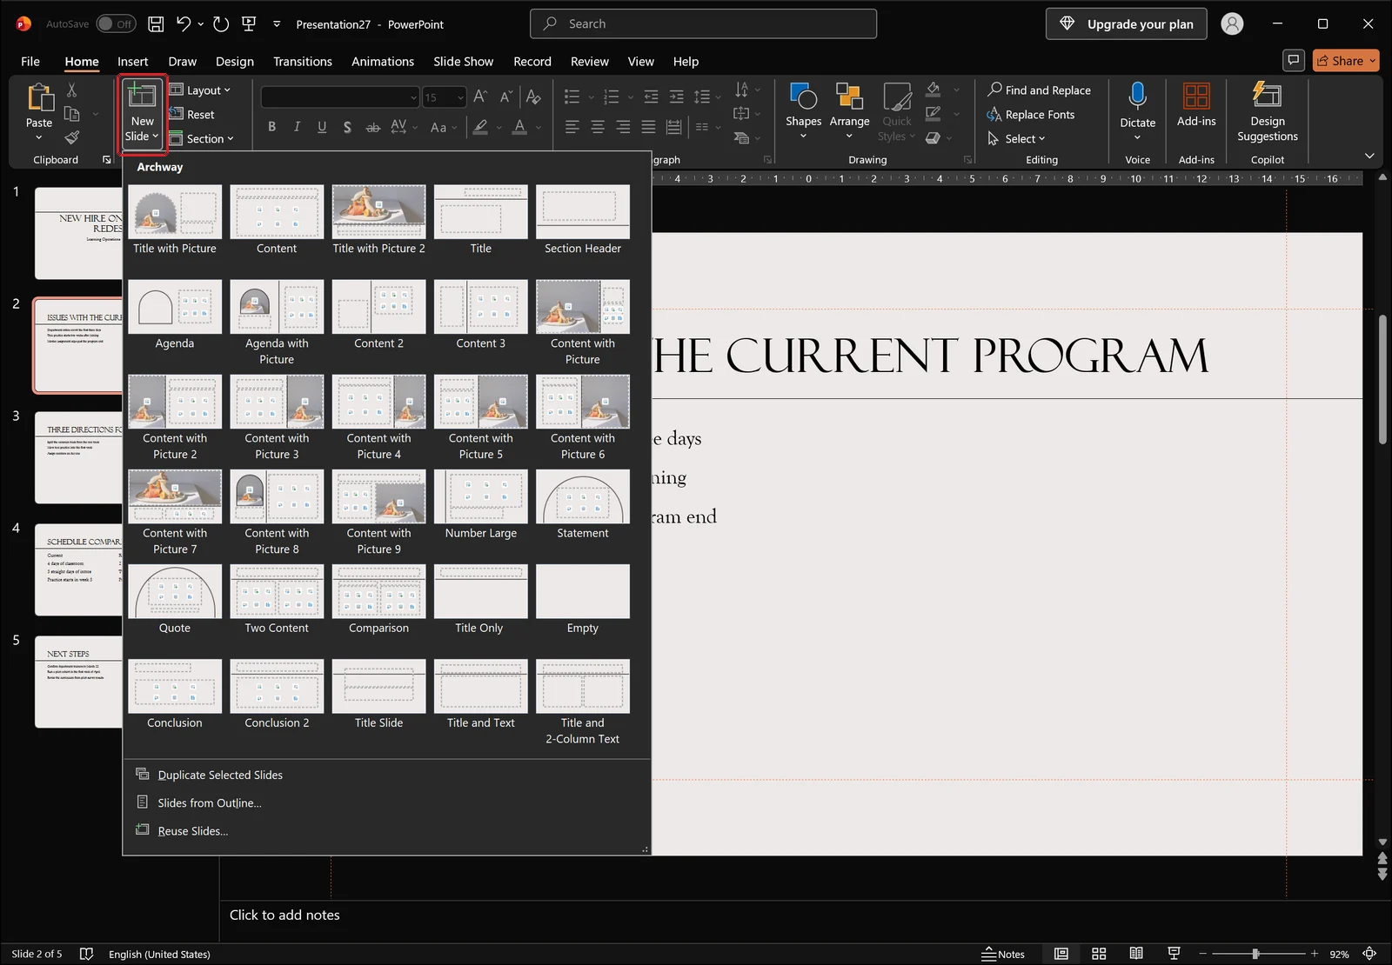Toggle AutoSave switch
1392x965 pixels.
pos(116,24)
